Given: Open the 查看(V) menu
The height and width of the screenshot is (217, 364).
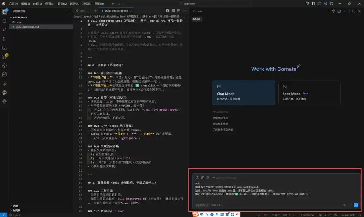Looking at the screenshot, I should (50, 4).
